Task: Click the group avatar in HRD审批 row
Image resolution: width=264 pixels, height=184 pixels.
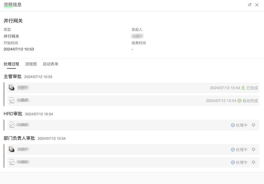Action: coord(12,125)
